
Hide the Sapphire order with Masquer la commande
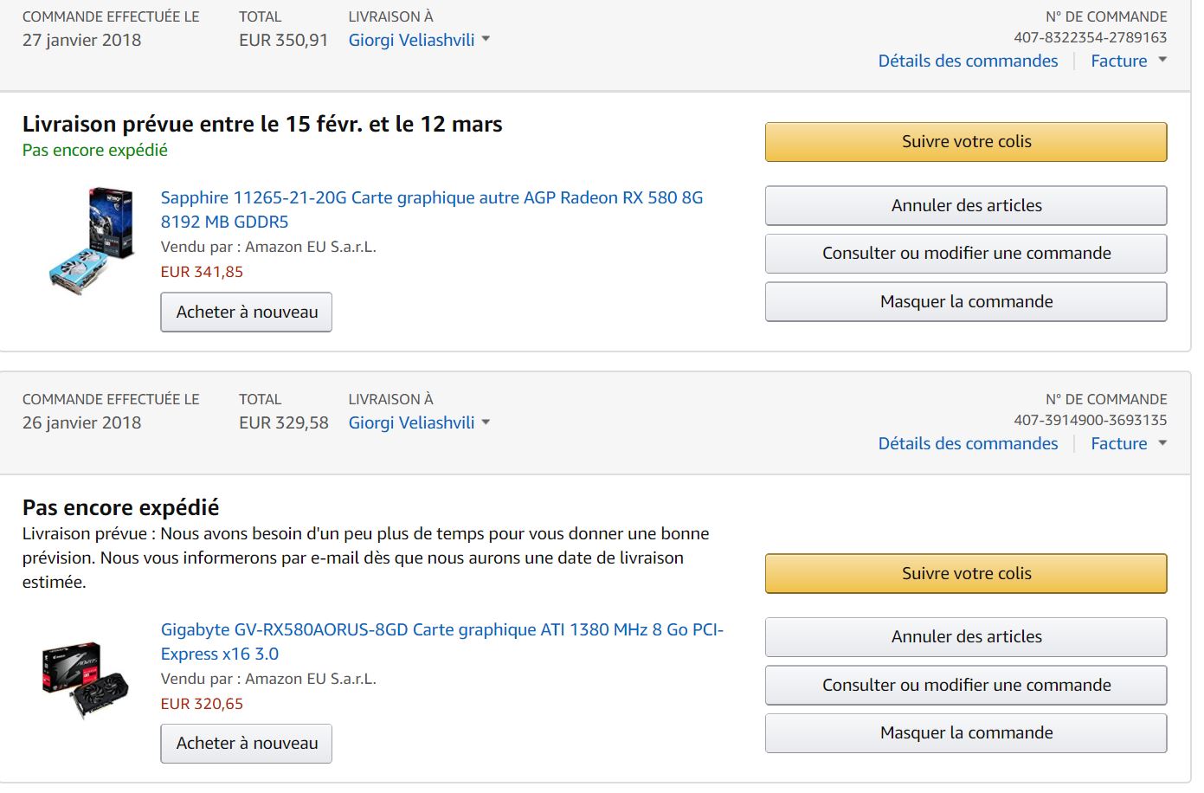[x=966, y=302]
